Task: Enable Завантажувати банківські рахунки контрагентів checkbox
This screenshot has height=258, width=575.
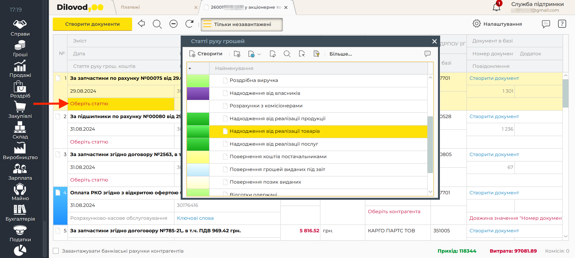Action: pos(56,251)
